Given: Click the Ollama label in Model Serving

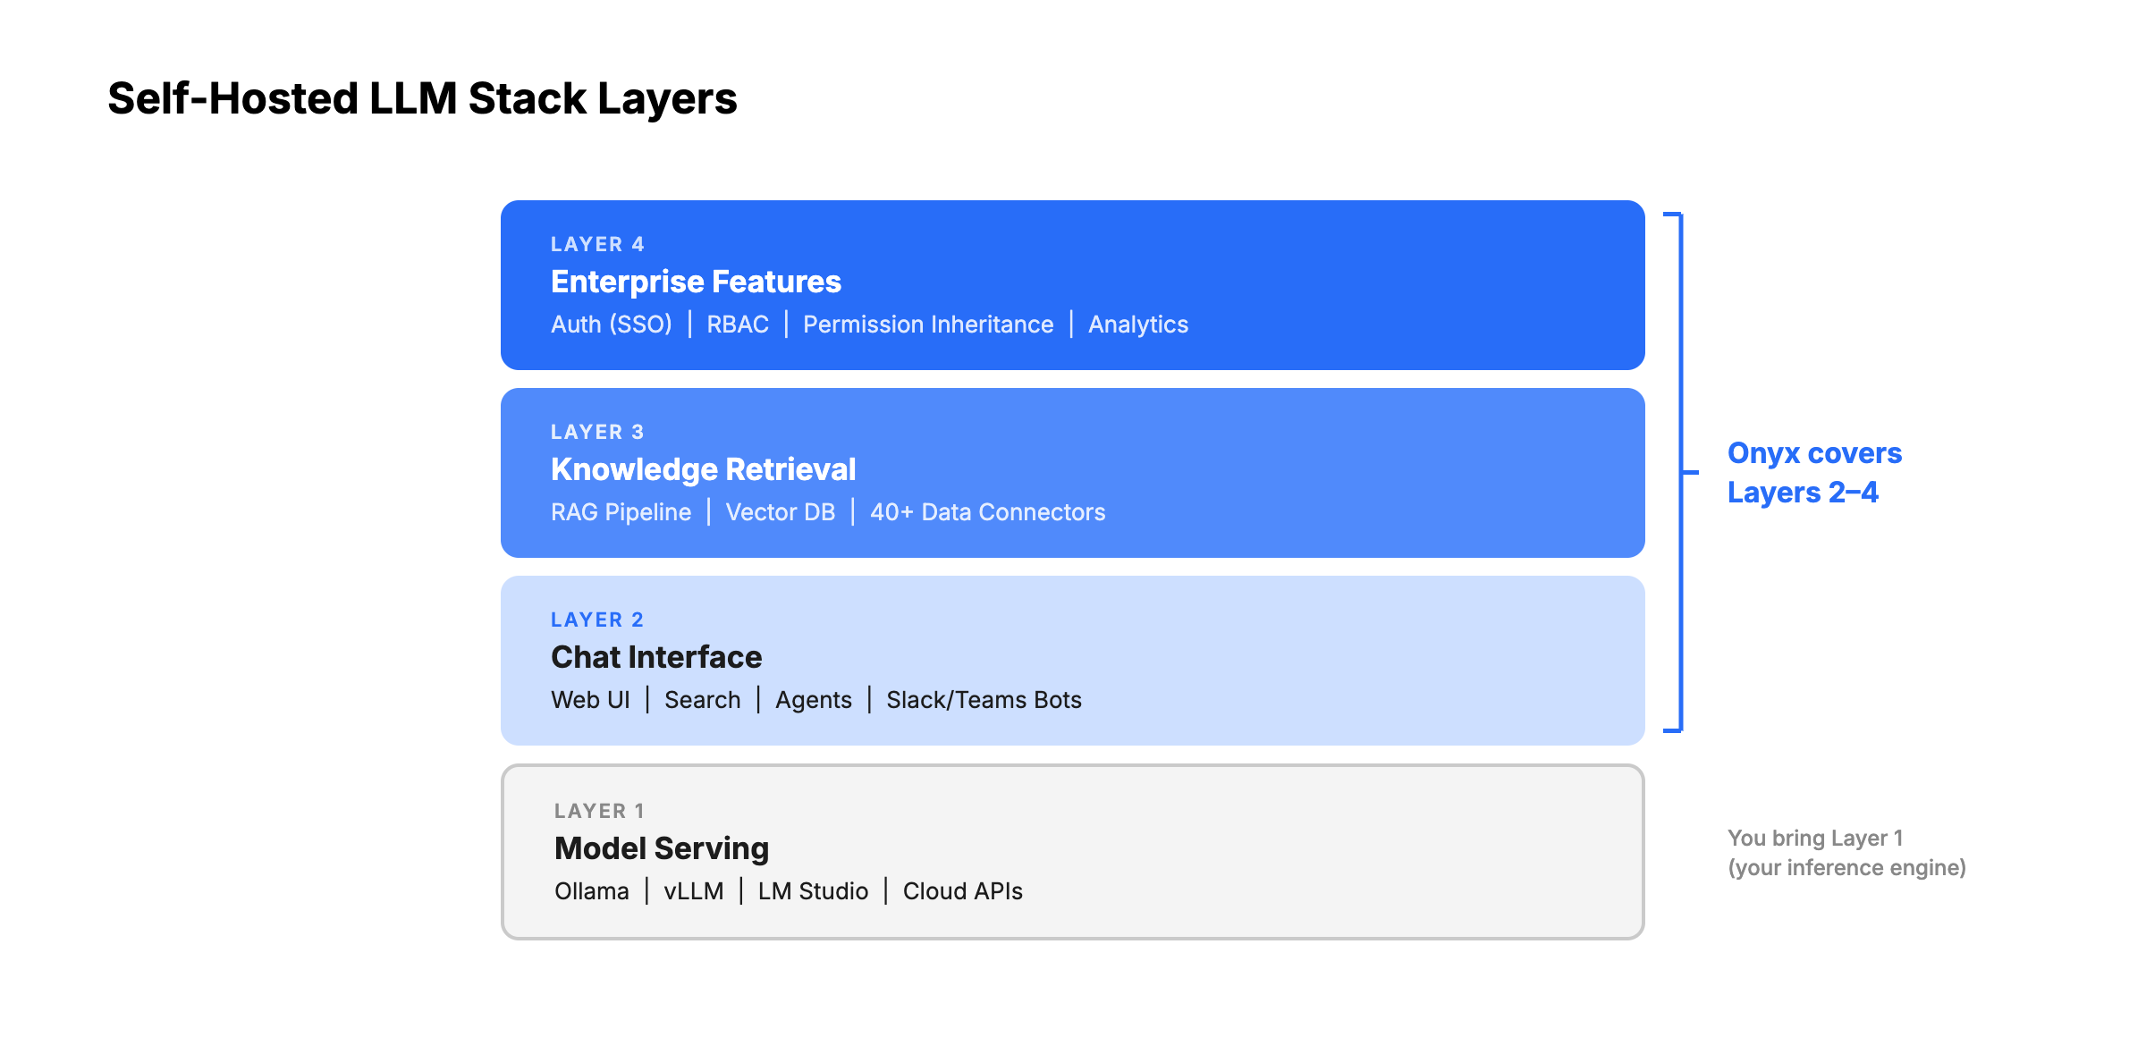Looking at the screenshot, I should 591,890.
